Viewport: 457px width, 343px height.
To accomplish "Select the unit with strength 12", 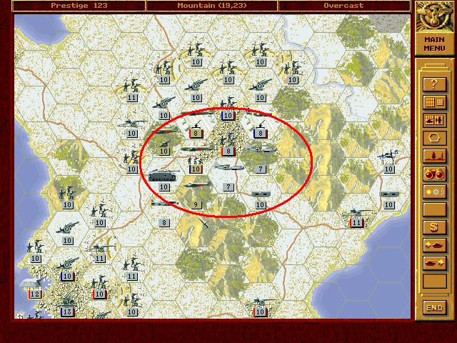I will click(35, 287).
